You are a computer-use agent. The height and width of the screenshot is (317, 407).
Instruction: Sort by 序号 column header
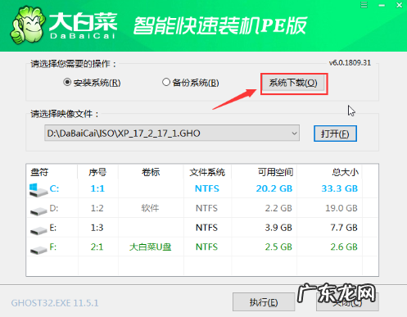pyautogui.click(x=97, y=172)
